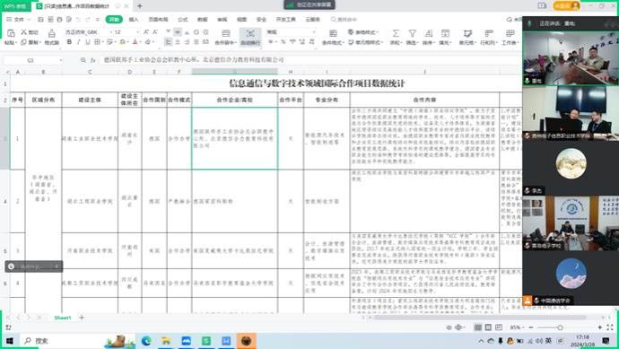Click the Filter (筛选) funnel icon
The width and height of the screenshot is (619, 349).
tap(412, 33)
